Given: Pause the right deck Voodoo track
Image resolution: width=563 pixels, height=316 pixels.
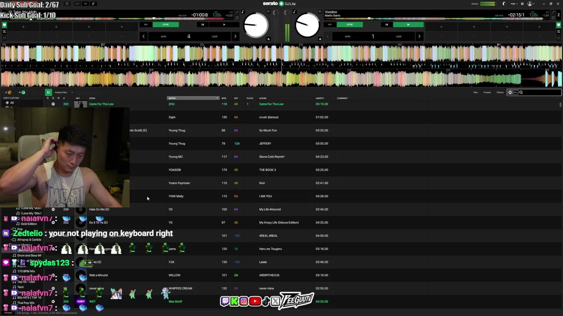Looking at the screenshot, I should point(408,25).
